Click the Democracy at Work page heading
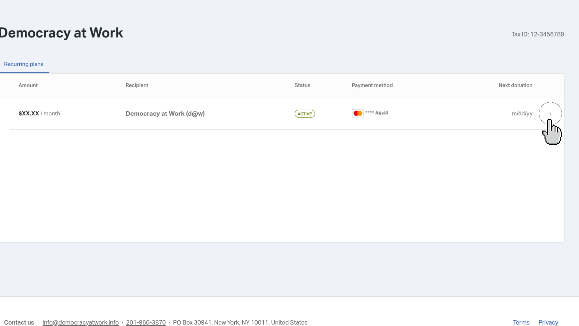Image resolution: width=579 pixels, height=326 pixels. (62, 33)
